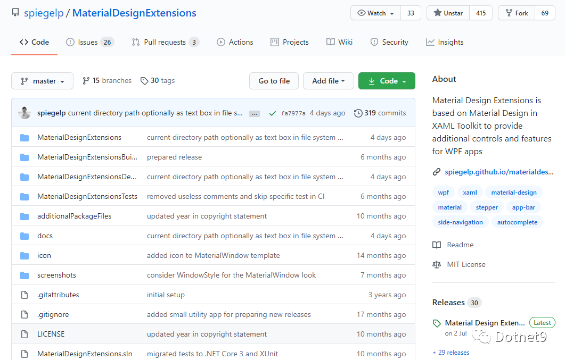Click the LICENSE file icon
The image size is (565, 360).
[24, 334]
